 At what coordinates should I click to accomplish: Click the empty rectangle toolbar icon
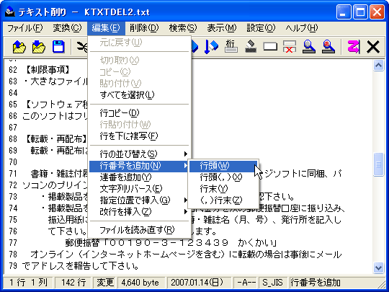(270, 47)
